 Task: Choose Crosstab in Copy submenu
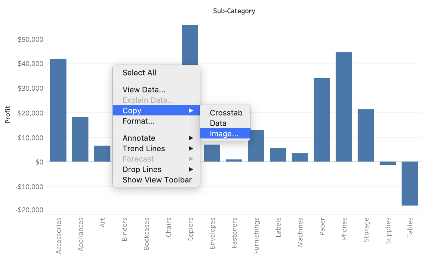(x=226, y=113)
